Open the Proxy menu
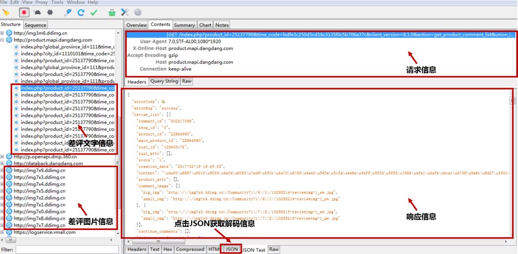 coord(42,2)
